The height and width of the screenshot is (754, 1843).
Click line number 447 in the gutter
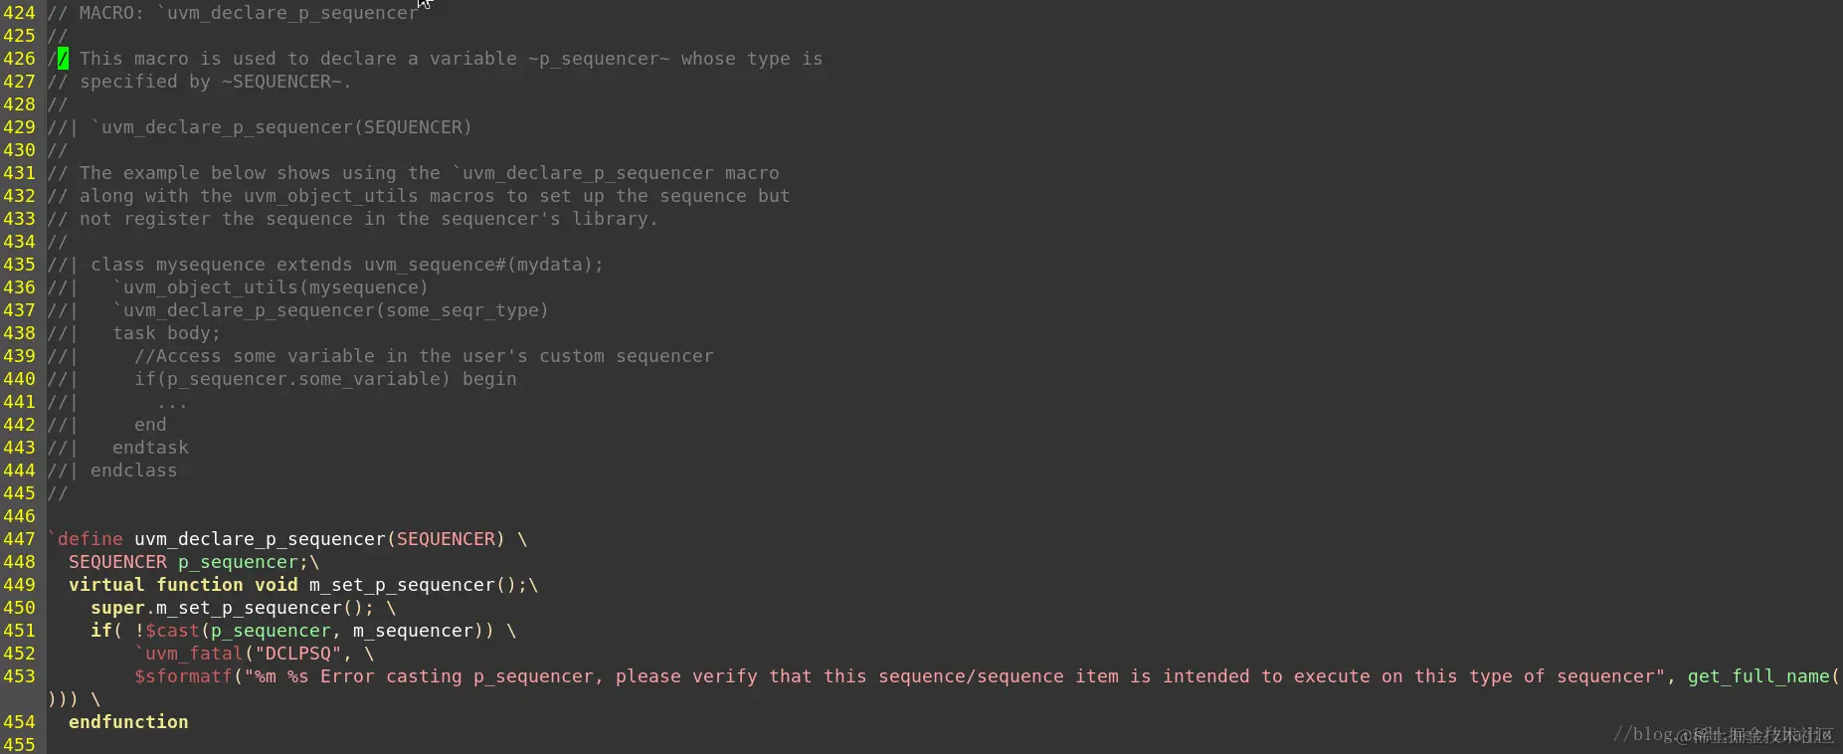coord(19,539)
